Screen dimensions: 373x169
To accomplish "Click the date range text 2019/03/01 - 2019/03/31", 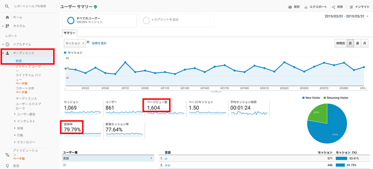I will click(345, 16).
